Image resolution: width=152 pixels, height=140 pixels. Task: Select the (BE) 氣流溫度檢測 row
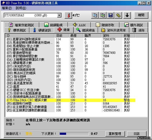71,83
